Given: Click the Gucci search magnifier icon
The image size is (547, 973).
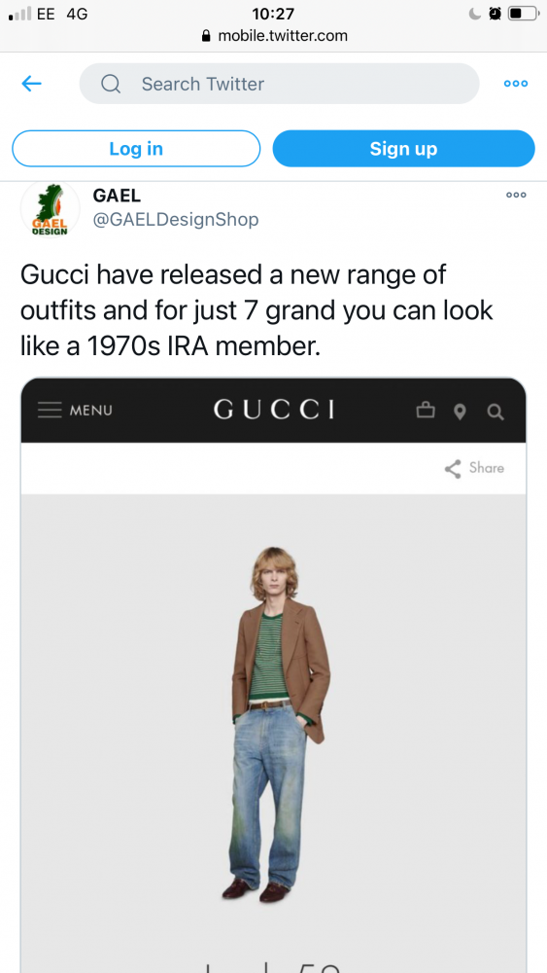Looking at the screenshot, I should [496, 412].
